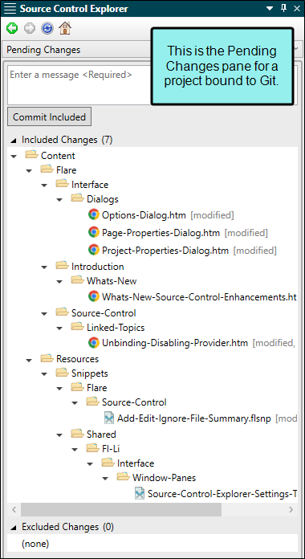Open the hamburger menu next to the title

(10, 9)
